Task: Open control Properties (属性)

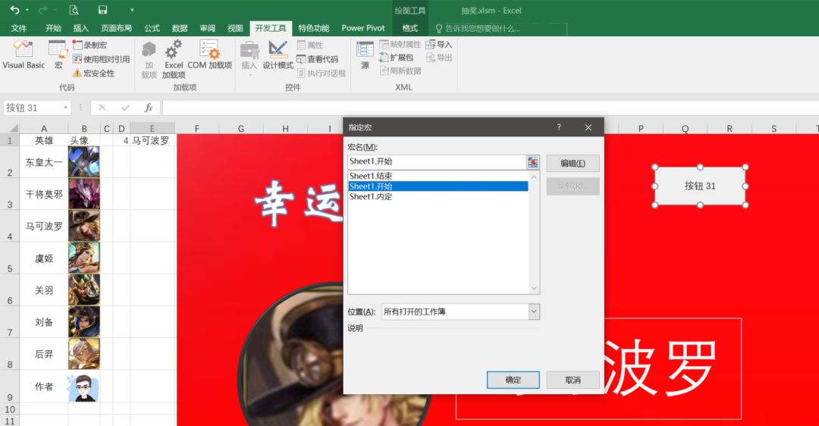Action: (x=310, y=45)
